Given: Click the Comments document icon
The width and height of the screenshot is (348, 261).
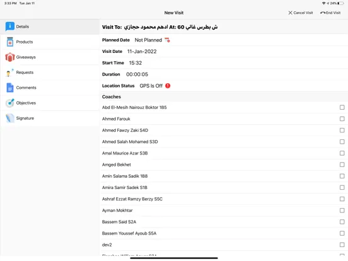Looking at the screenshot, I should tap(9, 88).
